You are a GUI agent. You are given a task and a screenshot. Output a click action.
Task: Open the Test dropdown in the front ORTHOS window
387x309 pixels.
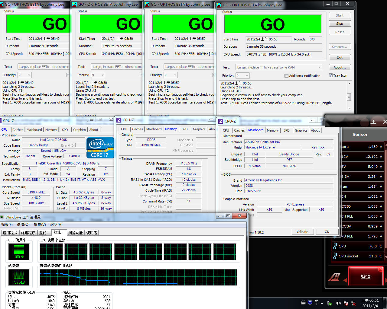point(279,67)
